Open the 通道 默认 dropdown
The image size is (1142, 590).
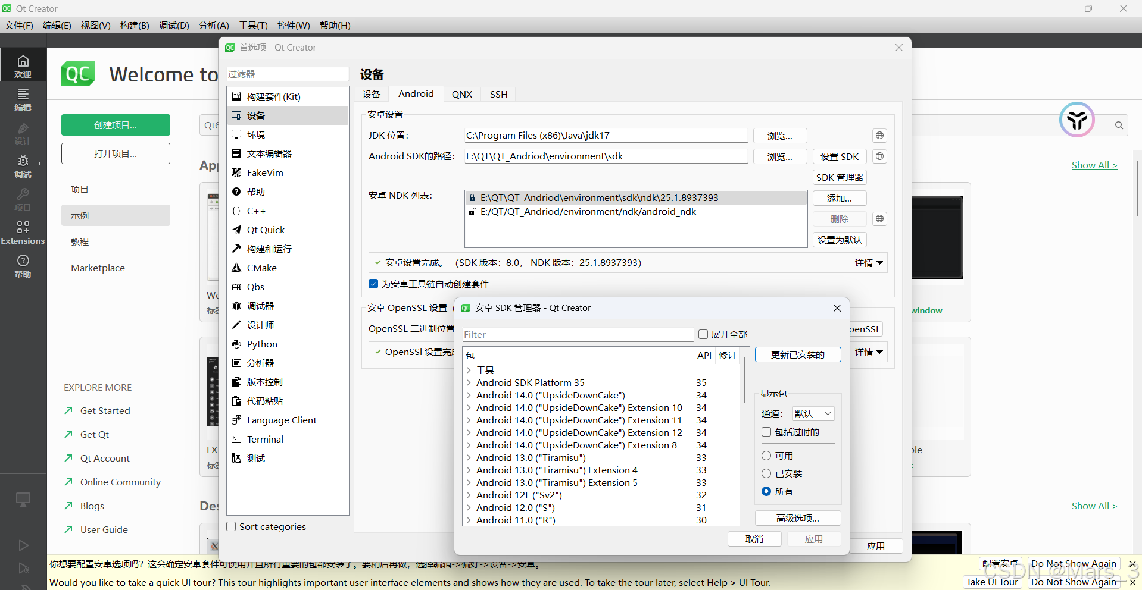[x=813, y=413]
